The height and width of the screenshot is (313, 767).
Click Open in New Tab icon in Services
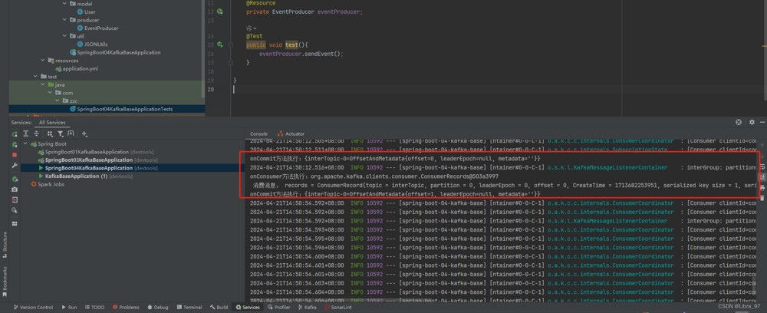71,133
